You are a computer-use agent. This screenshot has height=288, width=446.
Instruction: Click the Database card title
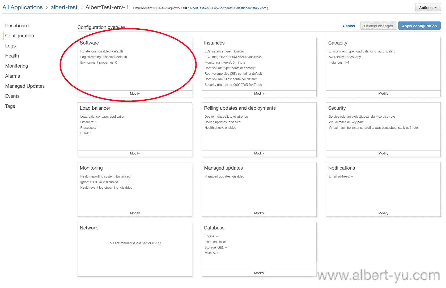pos(214,228)
